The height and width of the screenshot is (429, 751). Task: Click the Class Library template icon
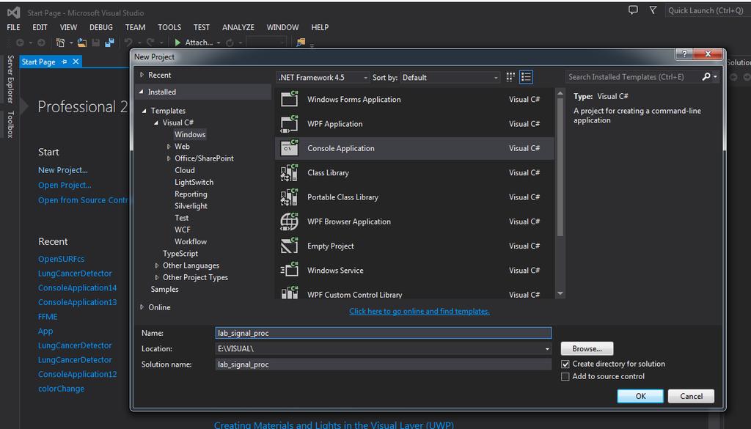click(x=289, y=172)
